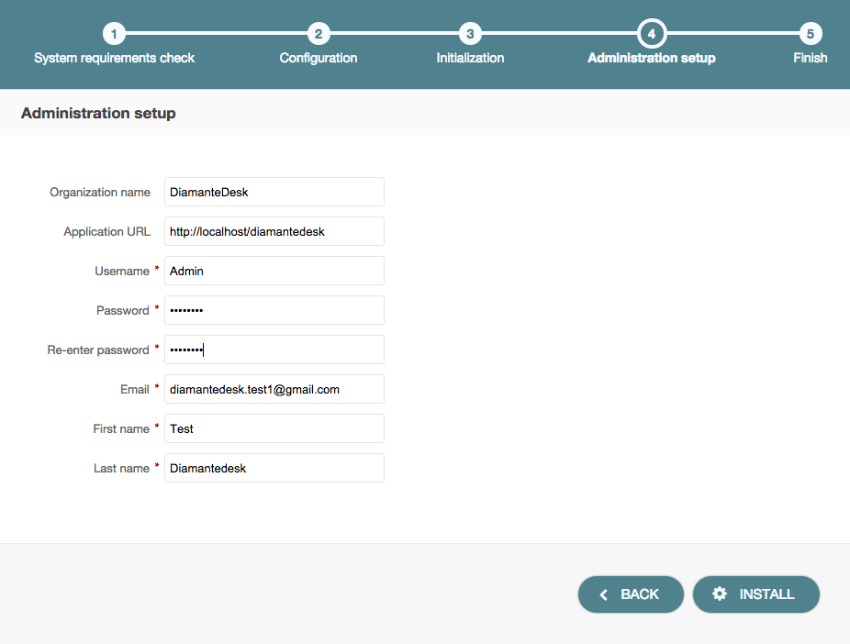Image resolution: width=850 pixels, height=644 pixels.
Task: Select the Configuration step label
Action: point(319,58)
